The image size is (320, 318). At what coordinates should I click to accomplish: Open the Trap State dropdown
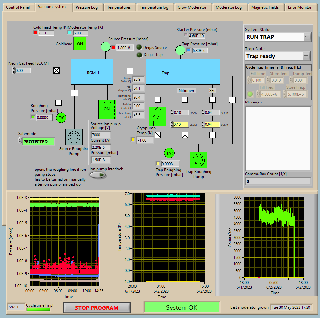(x=307, y=56)
